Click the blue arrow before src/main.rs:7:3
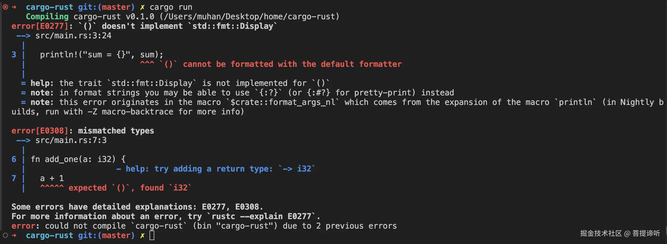 [x=23, y=140]
